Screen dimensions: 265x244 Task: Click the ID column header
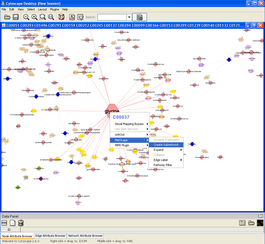point(10,230)
